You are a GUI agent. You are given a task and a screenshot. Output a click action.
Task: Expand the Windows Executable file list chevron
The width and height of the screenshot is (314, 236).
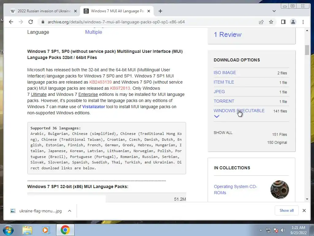tap(217, 116)
